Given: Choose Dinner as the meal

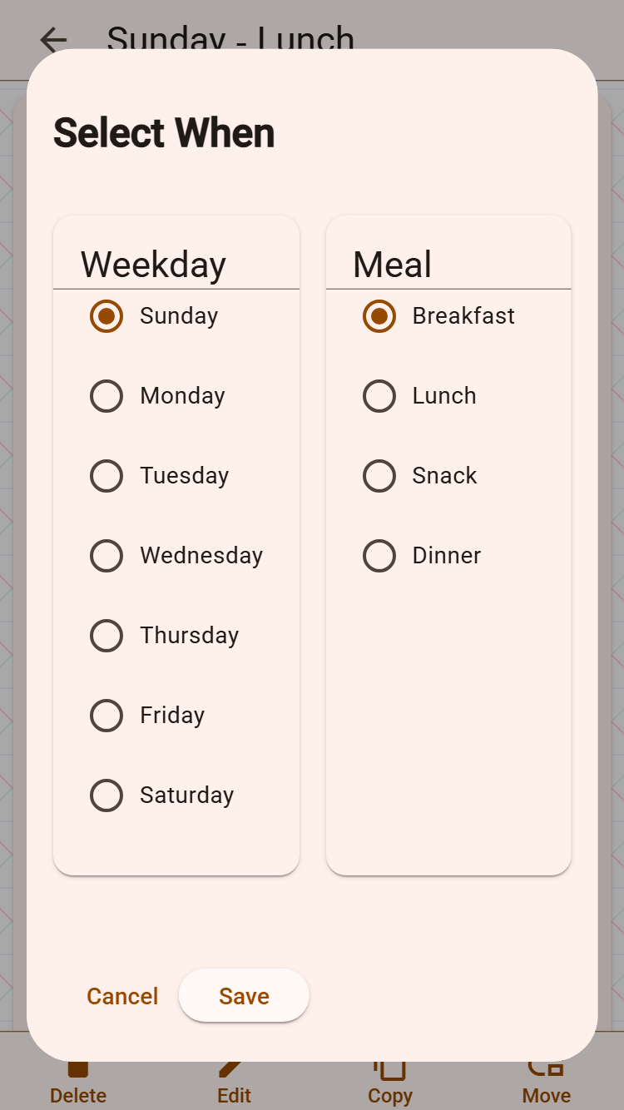Looking at the screenshot, I should click(x=379, y=556).
